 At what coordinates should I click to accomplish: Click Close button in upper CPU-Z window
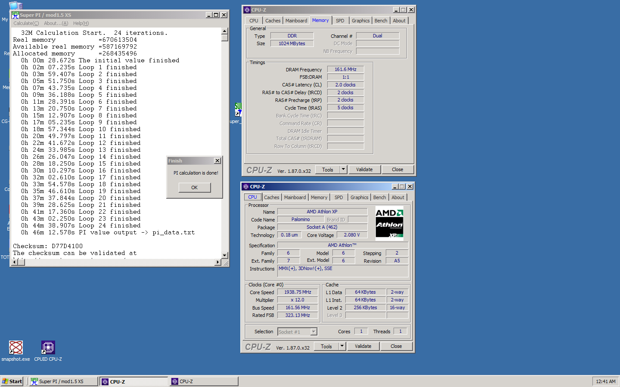[397, 169]
